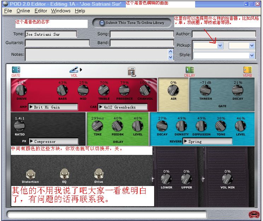
Task: Click the POD app icon in the title bar
Action: [6, 4]
